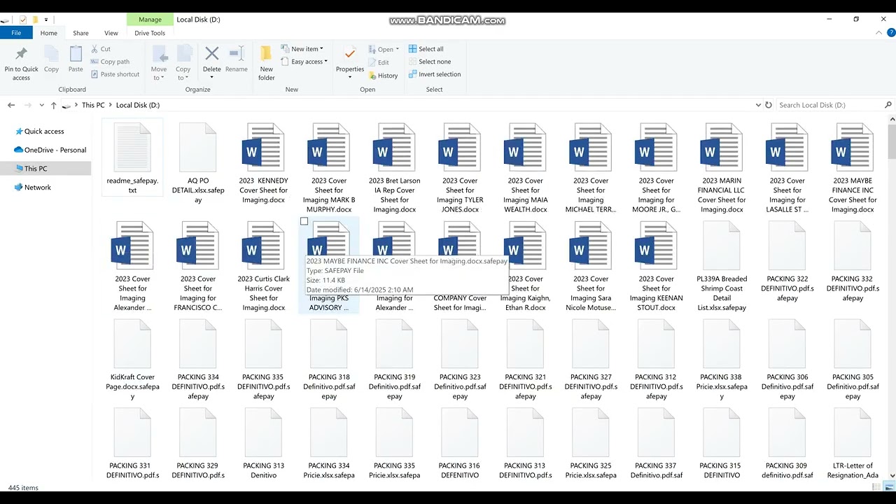This screenshot has width=896, height=504.
Task: Click Properties icon in title bar
Action: [x=23, y=20]
